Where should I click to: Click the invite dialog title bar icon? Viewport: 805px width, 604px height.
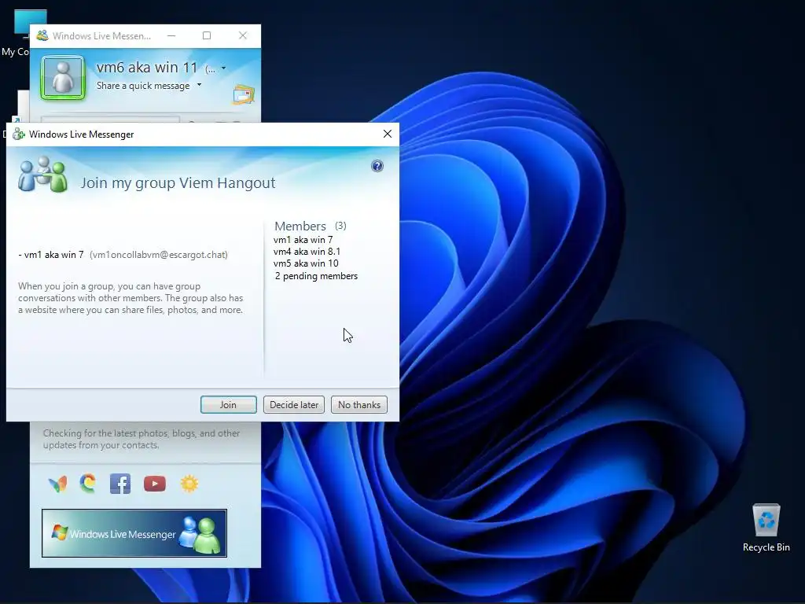coord(19,134)
